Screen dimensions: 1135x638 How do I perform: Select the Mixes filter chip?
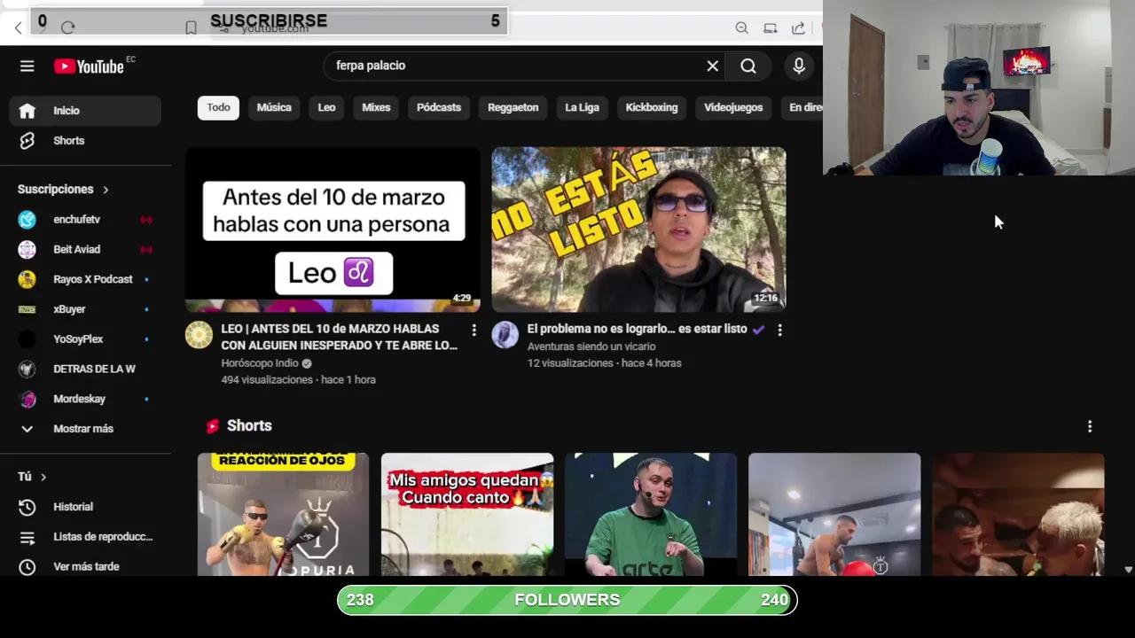coord(376,107)
